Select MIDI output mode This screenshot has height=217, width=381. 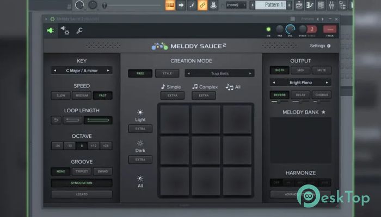pos(300,70)
